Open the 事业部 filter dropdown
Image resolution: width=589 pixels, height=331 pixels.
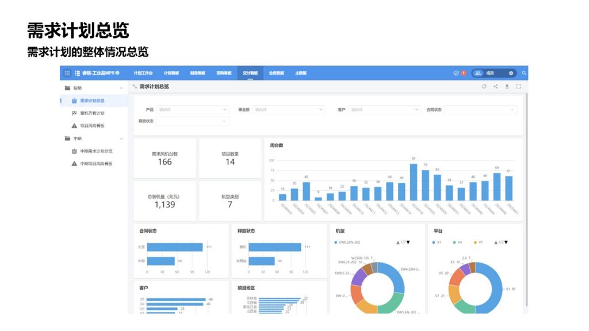[289, 110]
